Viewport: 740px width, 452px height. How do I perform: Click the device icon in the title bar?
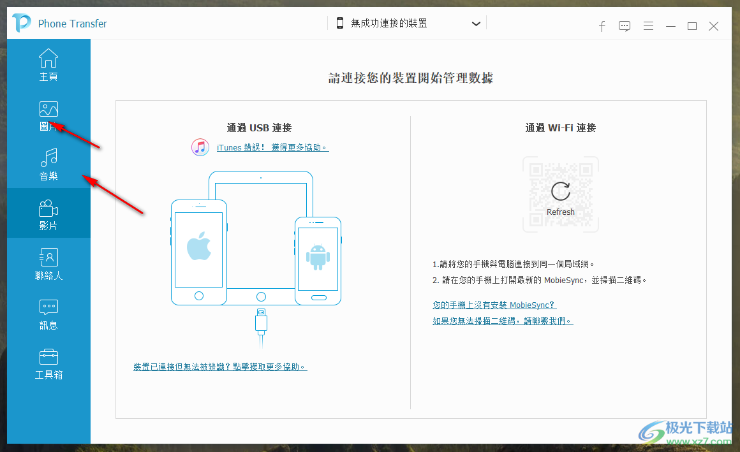(339, 23)
